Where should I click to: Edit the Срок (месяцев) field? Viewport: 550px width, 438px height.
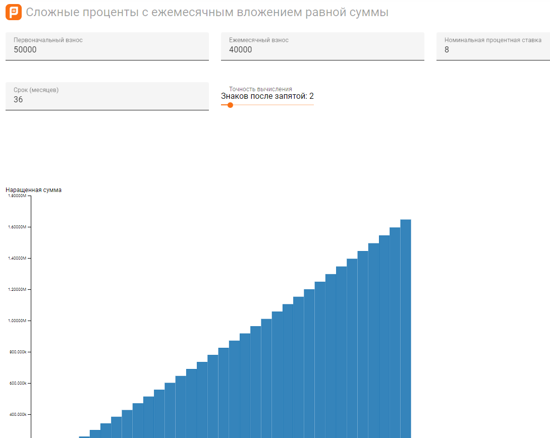coord(107,96)
